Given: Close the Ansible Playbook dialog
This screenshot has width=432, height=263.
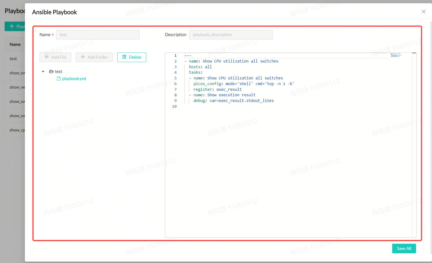Looking at the screenshot, I should point(423,11).
